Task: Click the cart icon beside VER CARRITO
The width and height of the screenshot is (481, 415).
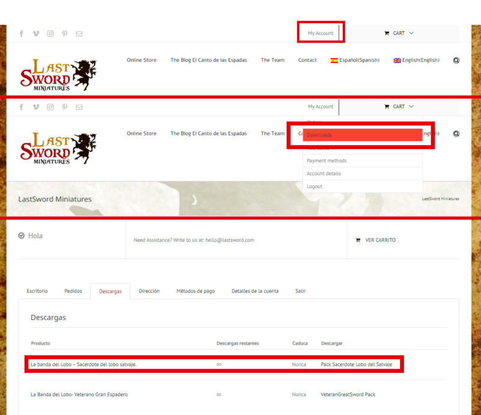Action: 358,240
